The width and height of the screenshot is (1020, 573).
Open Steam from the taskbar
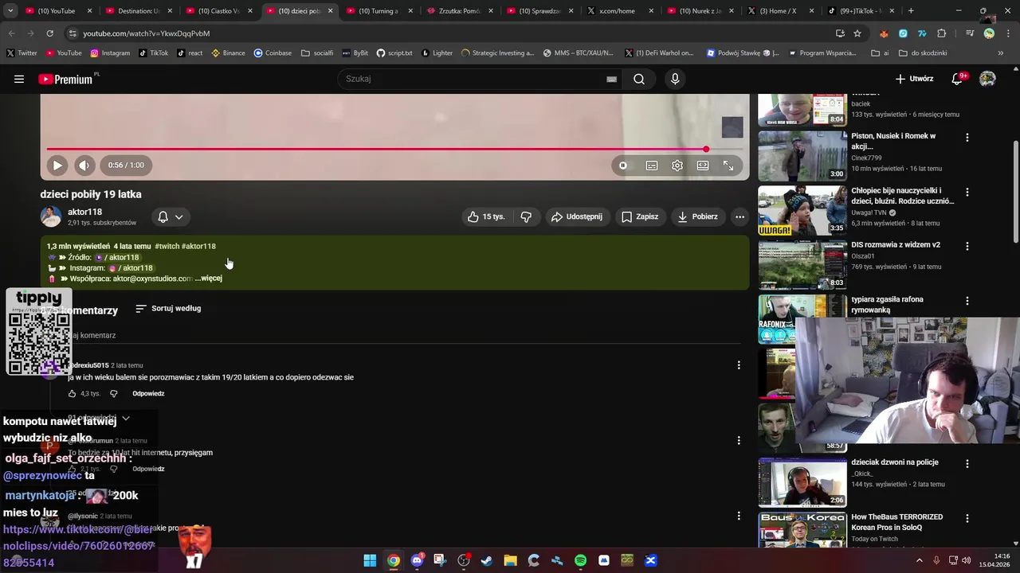coord(487,560)
